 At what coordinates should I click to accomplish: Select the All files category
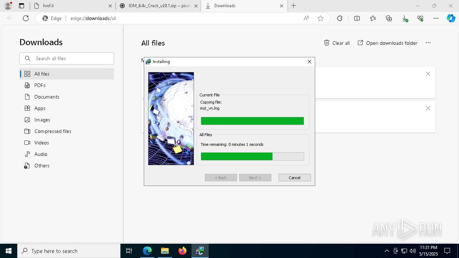pos(67,74)
